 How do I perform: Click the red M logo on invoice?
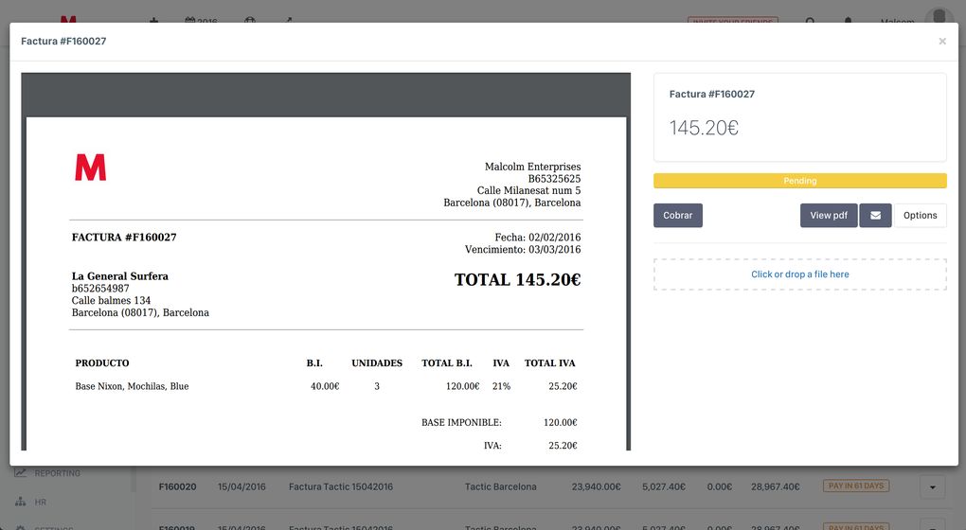click(x=91, y=168)
